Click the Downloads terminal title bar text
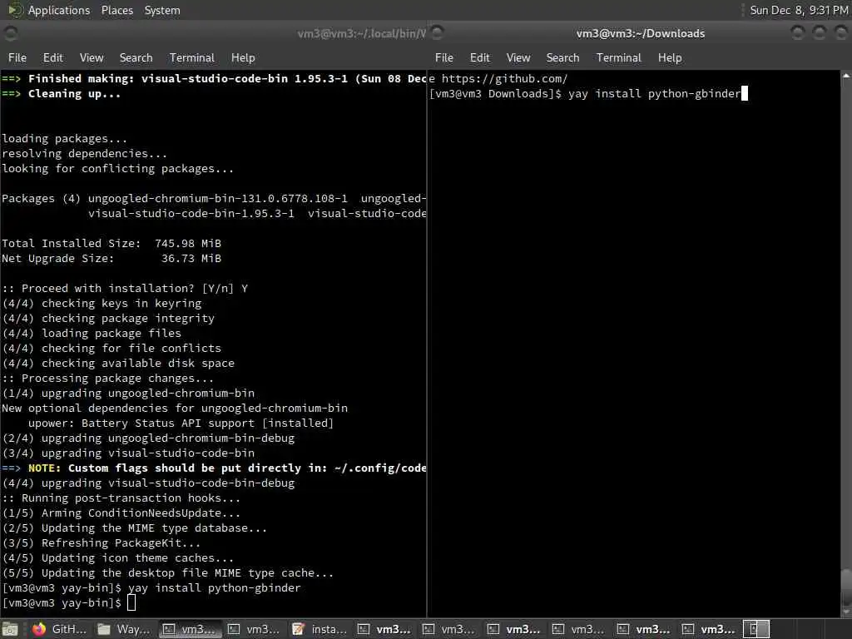The image size is (852, 639). point(640,33)
